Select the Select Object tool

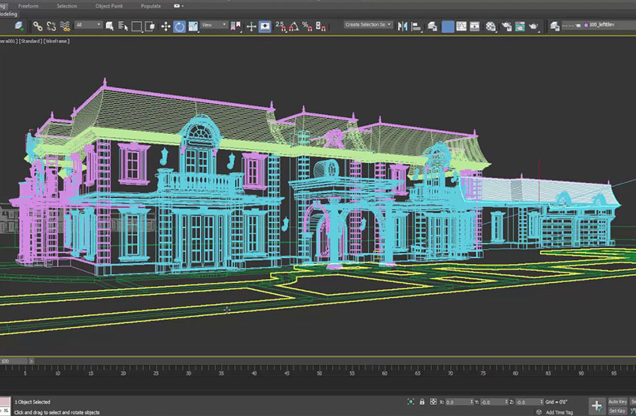click(110, 26)
